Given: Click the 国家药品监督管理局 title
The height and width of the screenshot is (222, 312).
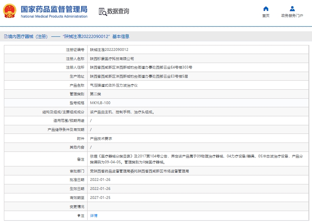Looking at the screenshot, I should click(x=54, y=9).
